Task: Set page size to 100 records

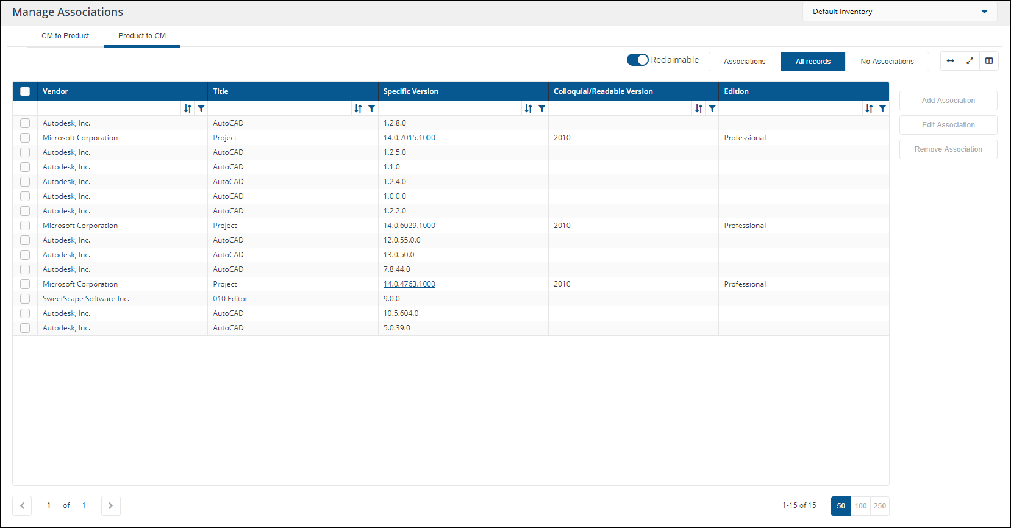Action: pos(860,505)
